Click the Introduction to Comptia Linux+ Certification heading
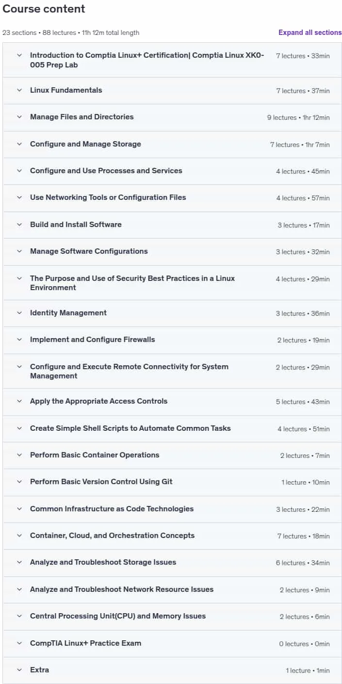This screenshot has height=684, width=342. point(147,60)
